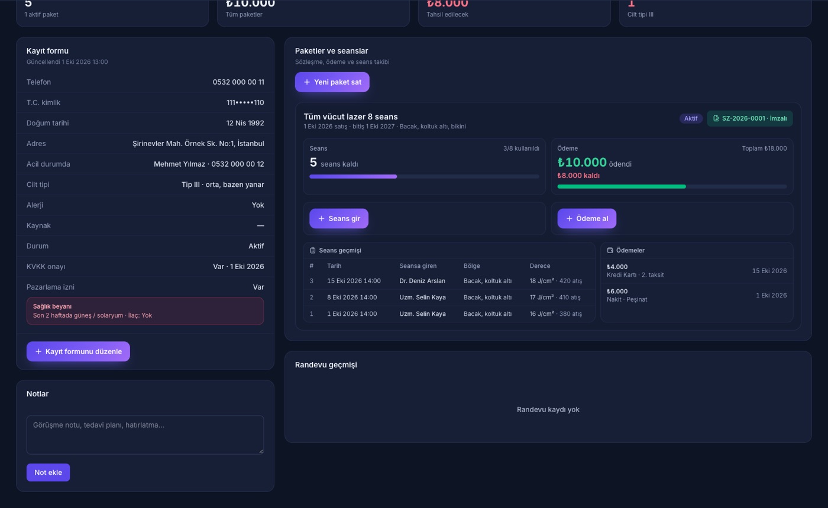Screen dimensions: 828x508
Task: Click the Not ekle button
Action: pyautogui.click(x=48, y=473)
